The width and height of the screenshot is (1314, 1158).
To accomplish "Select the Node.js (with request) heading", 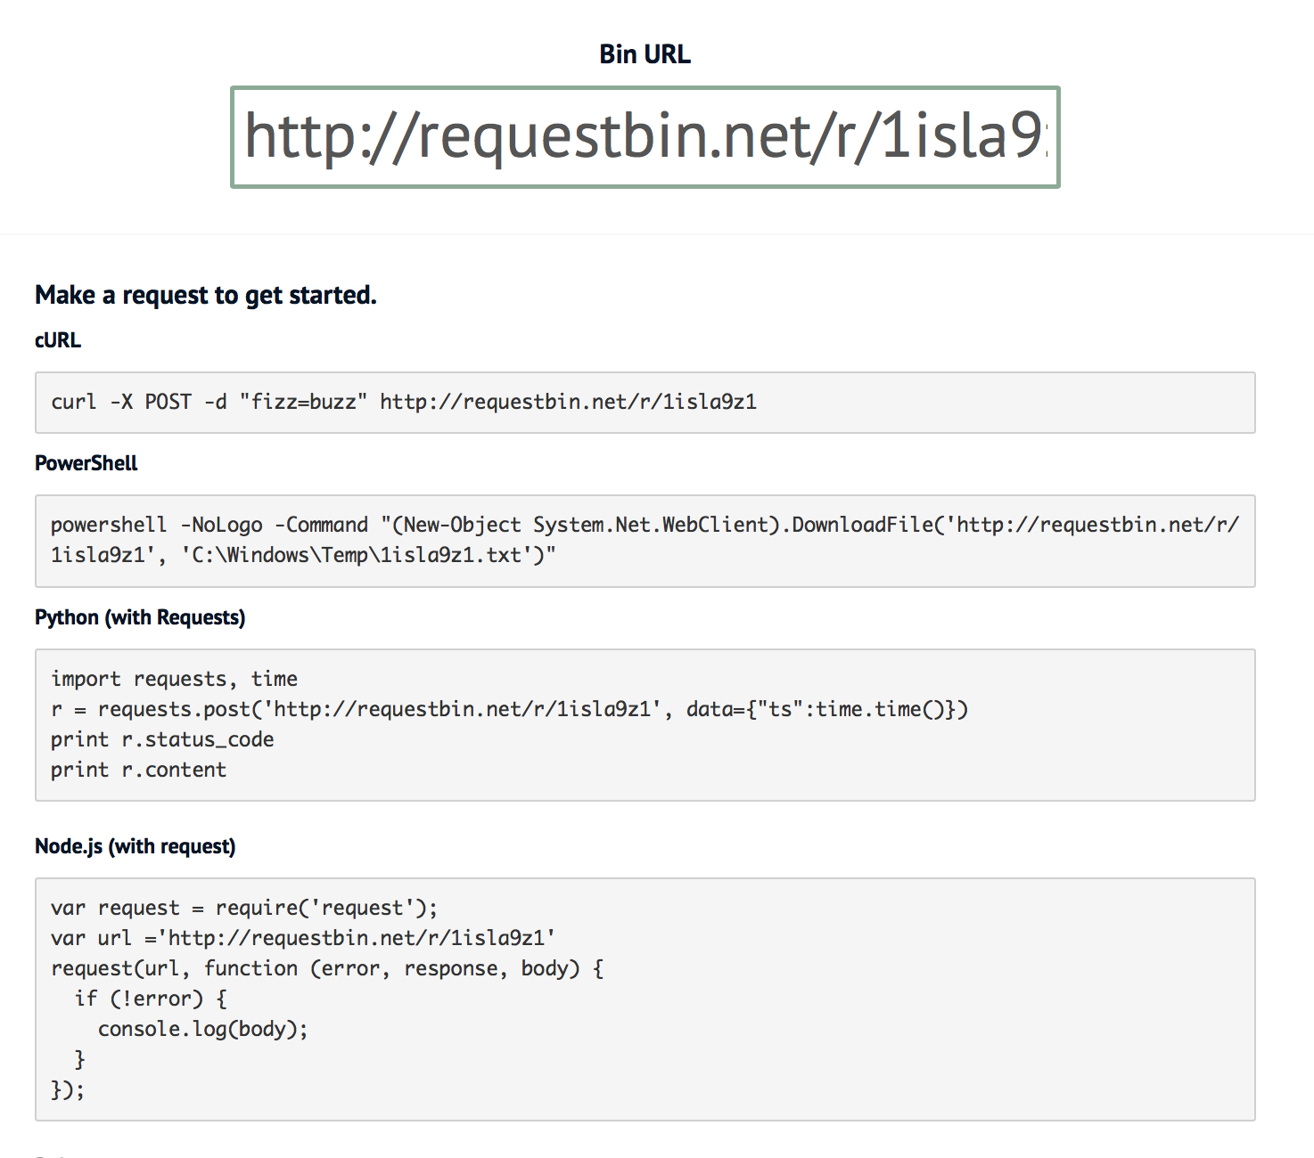I will [135, 845].
